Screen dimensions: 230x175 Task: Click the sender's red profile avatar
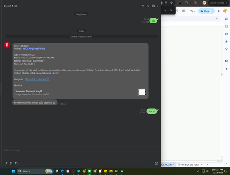click(7, 45)
